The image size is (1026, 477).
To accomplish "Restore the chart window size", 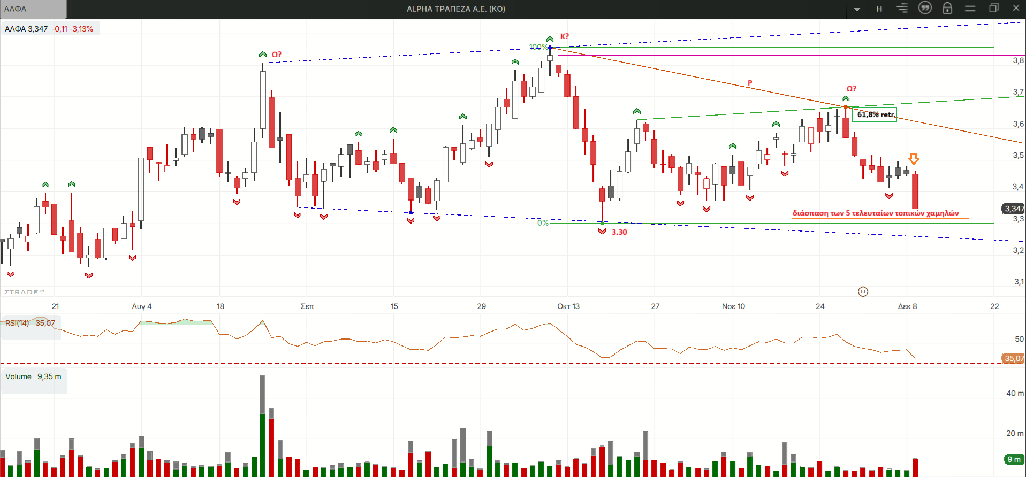I will tap(994, 8).
